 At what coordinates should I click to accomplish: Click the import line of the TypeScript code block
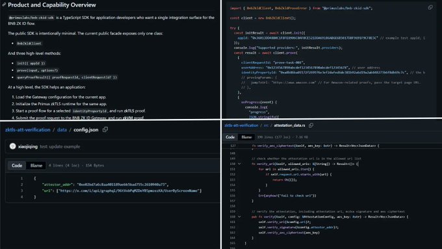pos(301,8)
